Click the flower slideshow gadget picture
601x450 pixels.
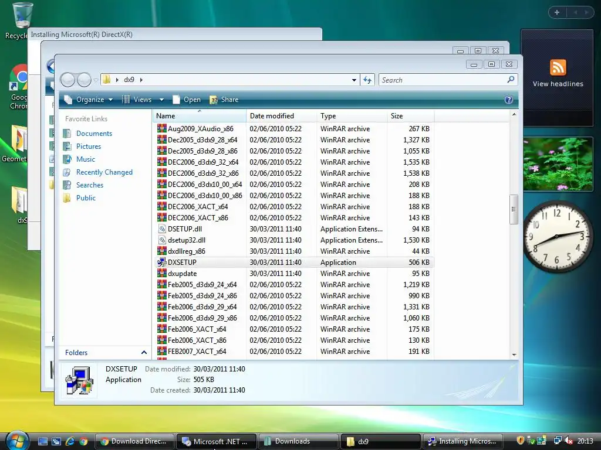click(x=558, y=164)
